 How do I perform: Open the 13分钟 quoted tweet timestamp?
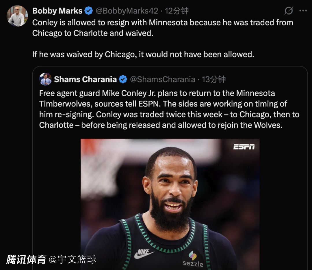213,79
